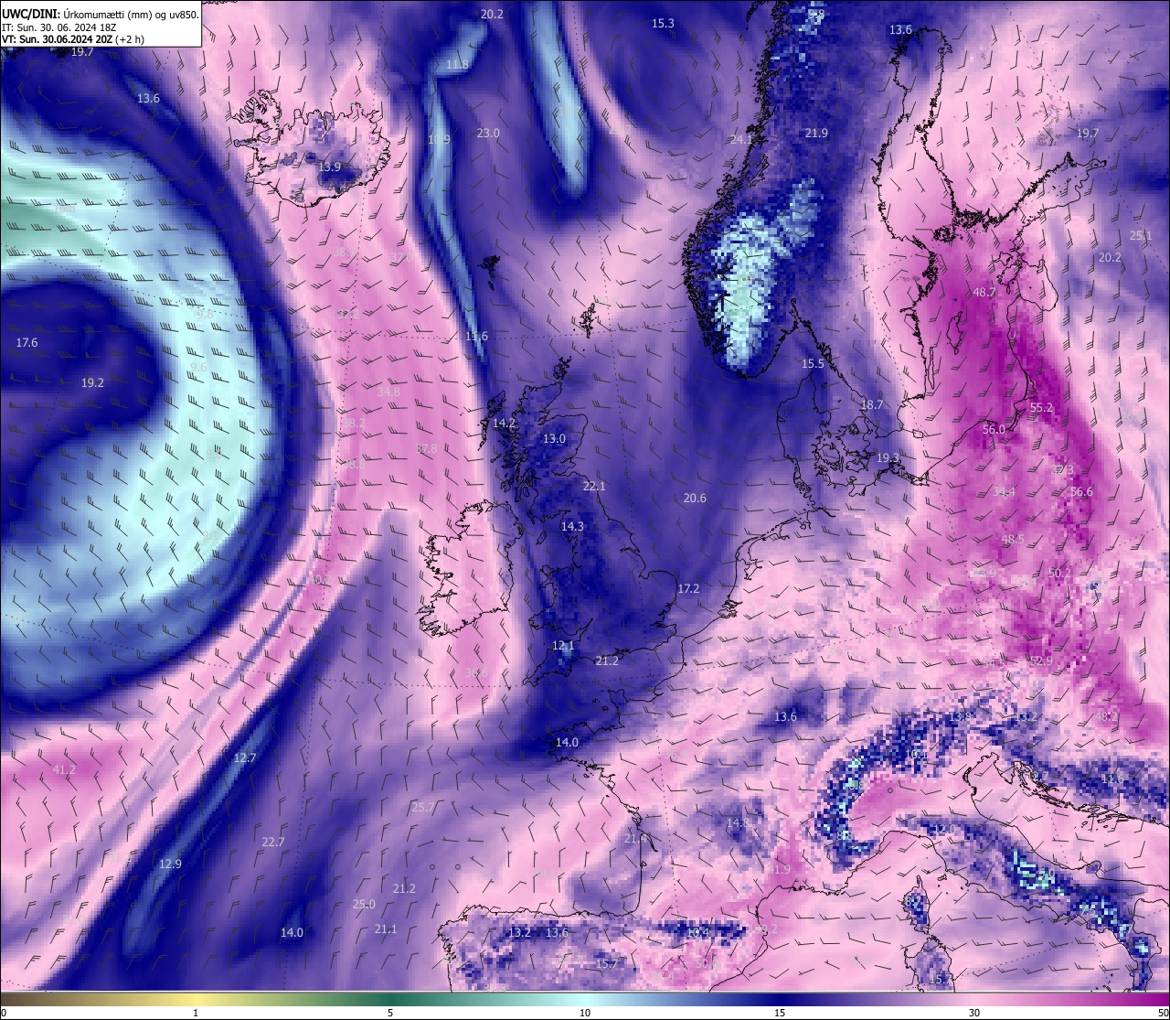This screenshot has height=1020, width=1170.
Task: Click the legend tick labeled 1
Action: [x=196, y=1013]
